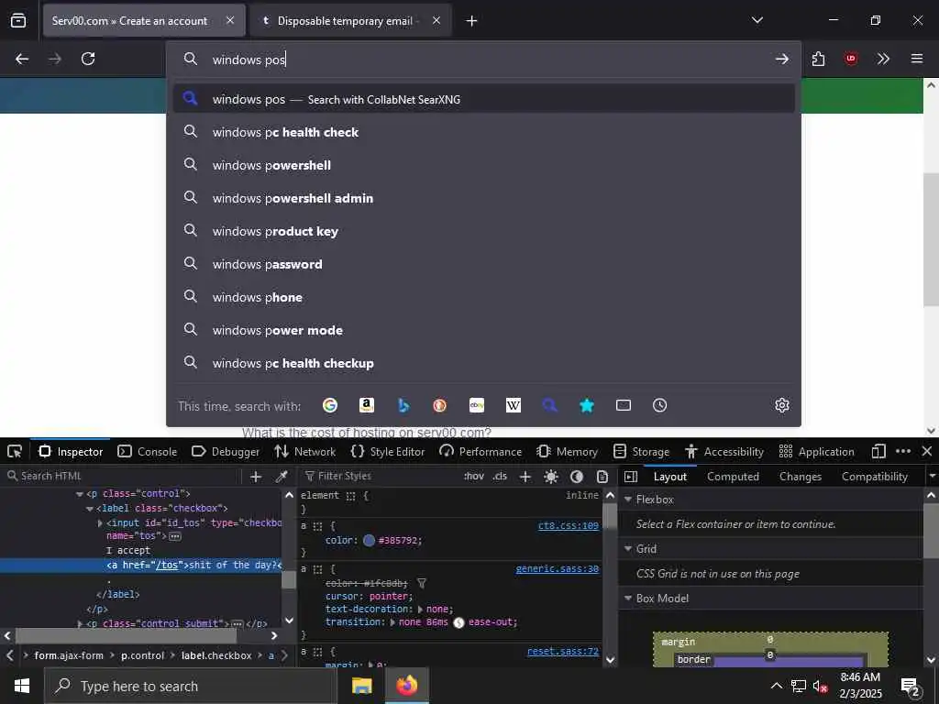Search with Bing one-off engine icon
The image size is (939, 704).
(403, 405)
